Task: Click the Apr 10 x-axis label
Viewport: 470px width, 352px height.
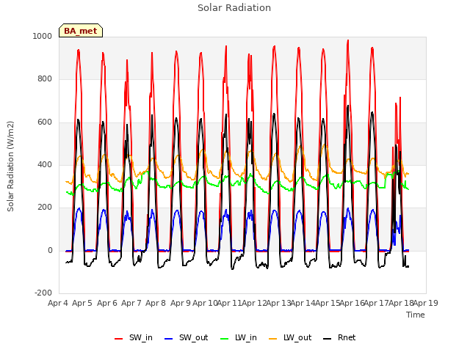Action: click(x=205, y=303)
